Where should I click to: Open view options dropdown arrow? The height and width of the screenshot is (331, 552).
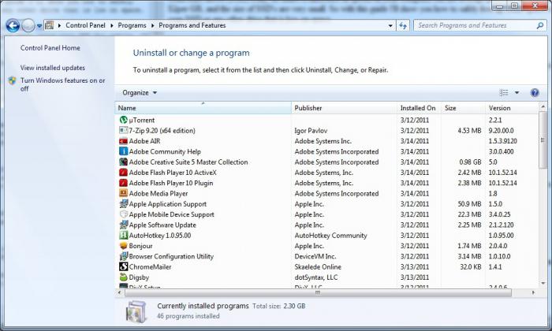pyautogui.click(x=517, y=92)
